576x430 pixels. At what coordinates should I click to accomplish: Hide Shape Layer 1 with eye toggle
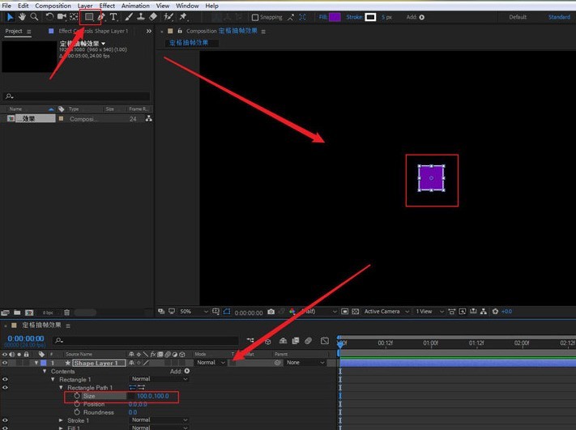coord(5,363)
